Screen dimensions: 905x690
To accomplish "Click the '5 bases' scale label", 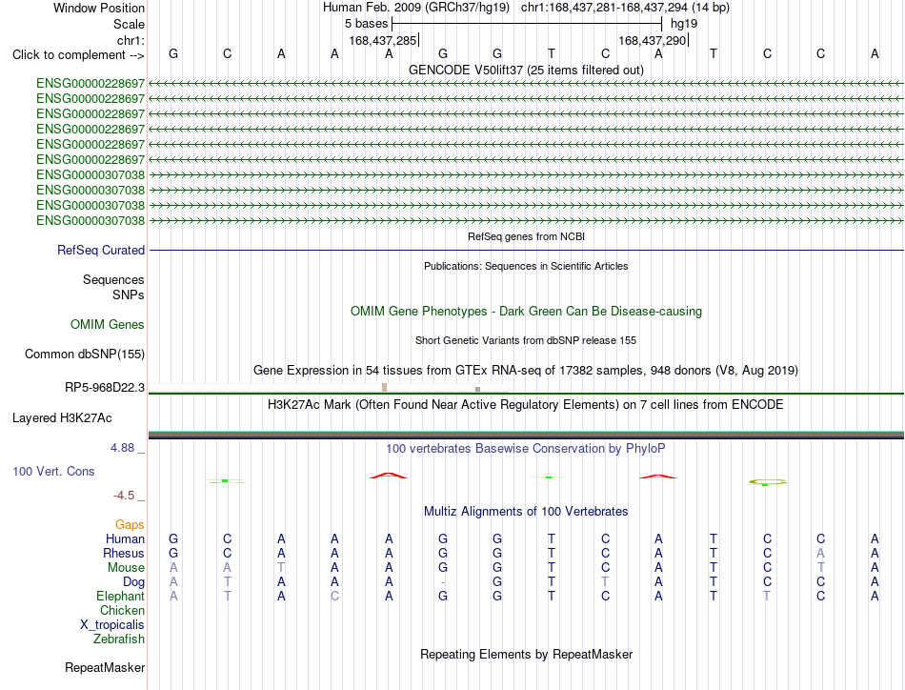I will click(366, 24).
